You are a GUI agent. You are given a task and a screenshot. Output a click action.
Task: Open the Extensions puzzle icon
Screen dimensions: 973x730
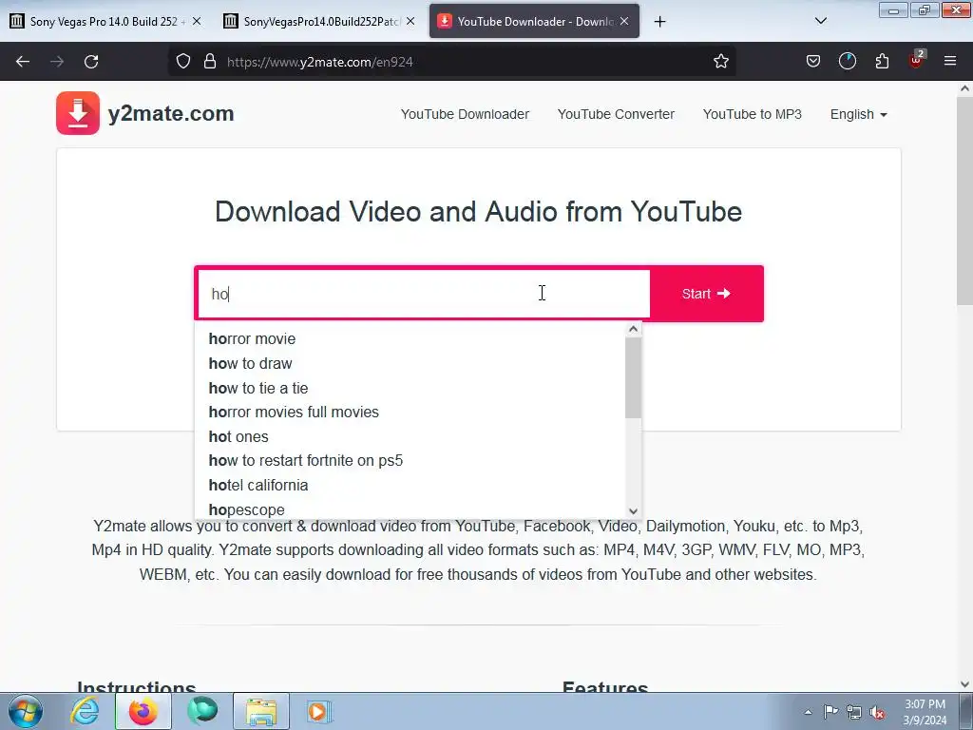pyautogui.click(x=882, y=62)
